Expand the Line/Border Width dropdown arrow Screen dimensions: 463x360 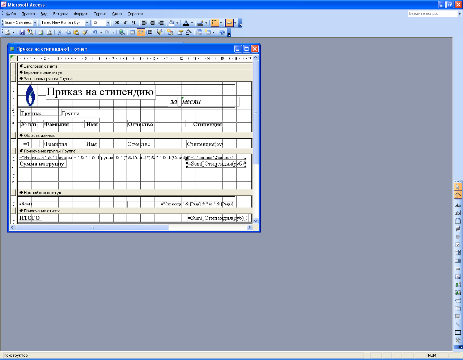tap(221, 23)
